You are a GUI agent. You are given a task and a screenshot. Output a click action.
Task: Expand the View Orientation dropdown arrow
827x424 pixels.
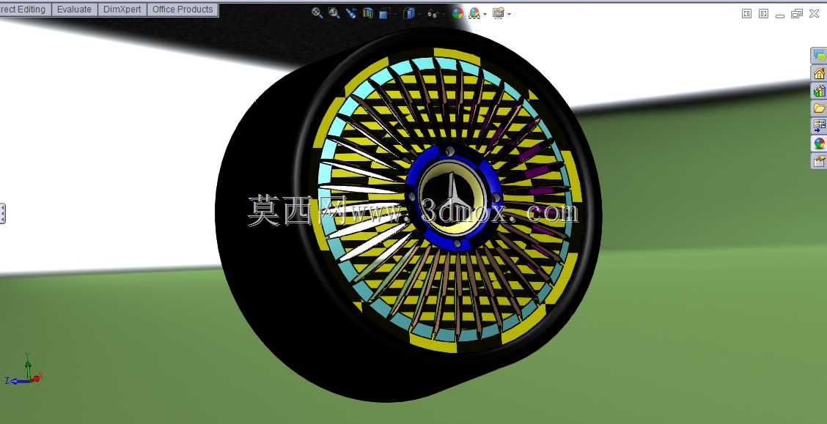396,14
